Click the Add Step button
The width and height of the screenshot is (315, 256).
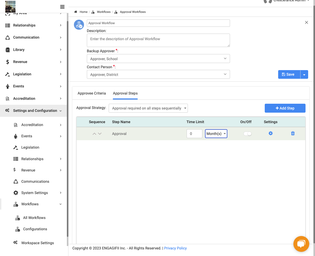click(x=285, y=108)
